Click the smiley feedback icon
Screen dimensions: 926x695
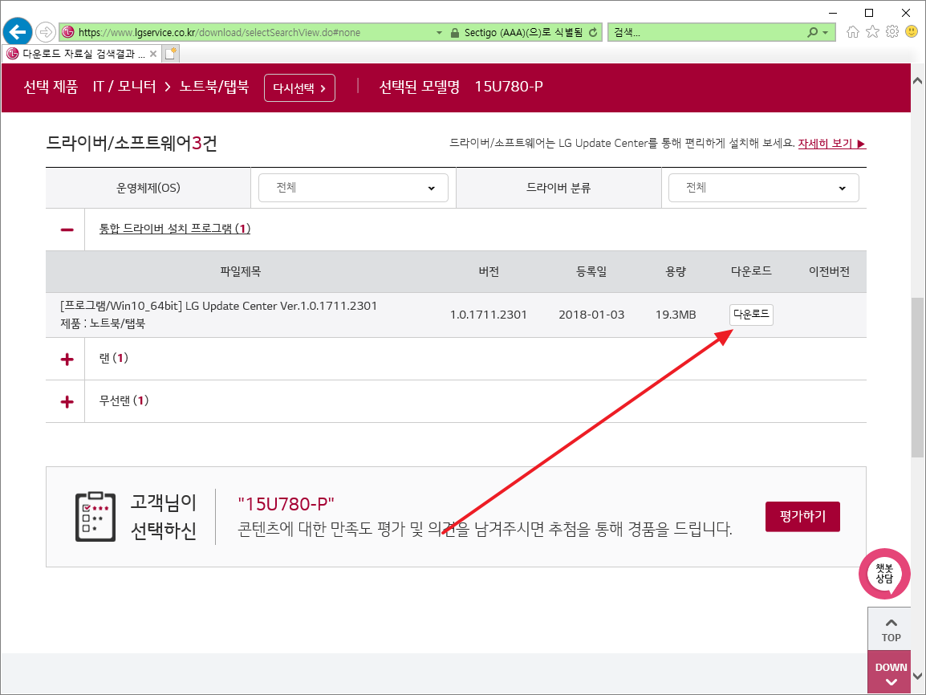coord(912,31)
